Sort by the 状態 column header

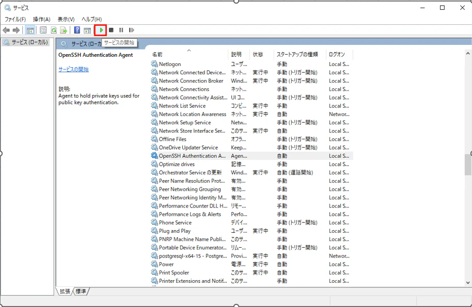(x=261, y=54)
